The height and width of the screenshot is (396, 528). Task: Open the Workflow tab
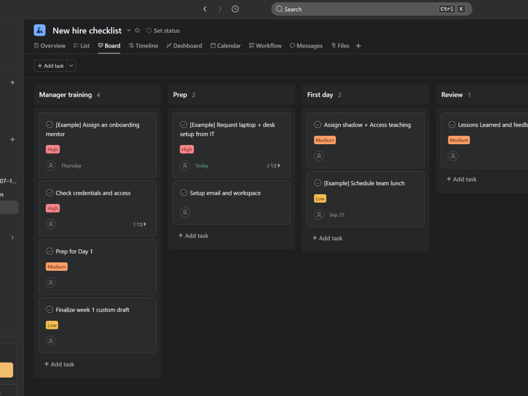tap(266, 46)
